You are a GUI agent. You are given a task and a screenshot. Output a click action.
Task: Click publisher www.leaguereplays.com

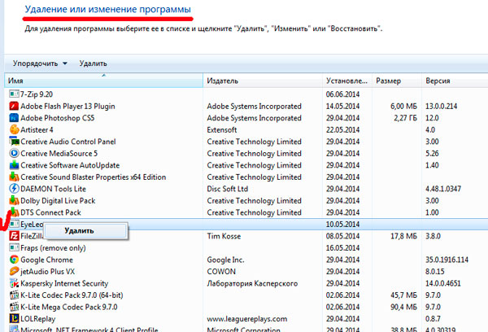[247, 319]
